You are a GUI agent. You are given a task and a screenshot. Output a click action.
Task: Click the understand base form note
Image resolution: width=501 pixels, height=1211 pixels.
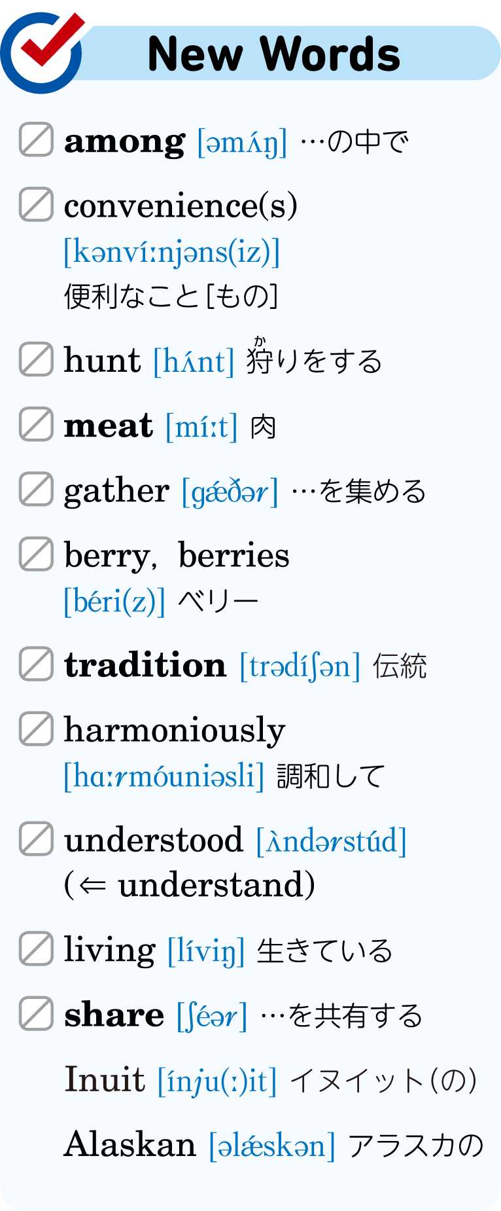[x=190, y=885]
